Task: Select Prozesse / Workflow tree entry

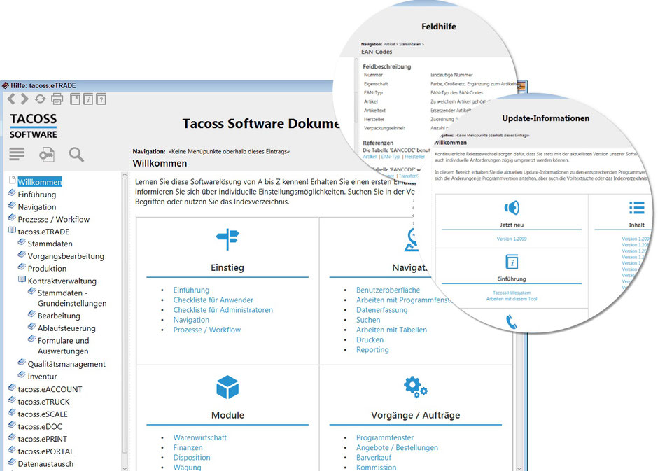Action: point(54,219)
